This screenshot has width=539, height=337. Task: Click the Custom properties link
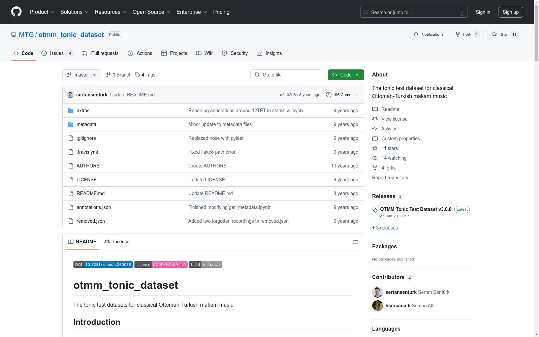click(401, 139)
